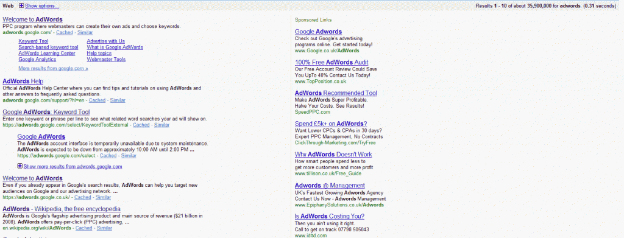Click the Web label in results bar

coord(9,6)
